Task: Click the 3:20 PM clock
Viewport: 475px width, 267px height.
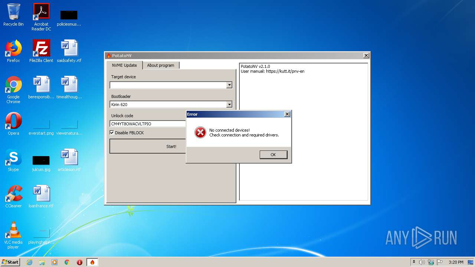Action: tap(456, 262)
